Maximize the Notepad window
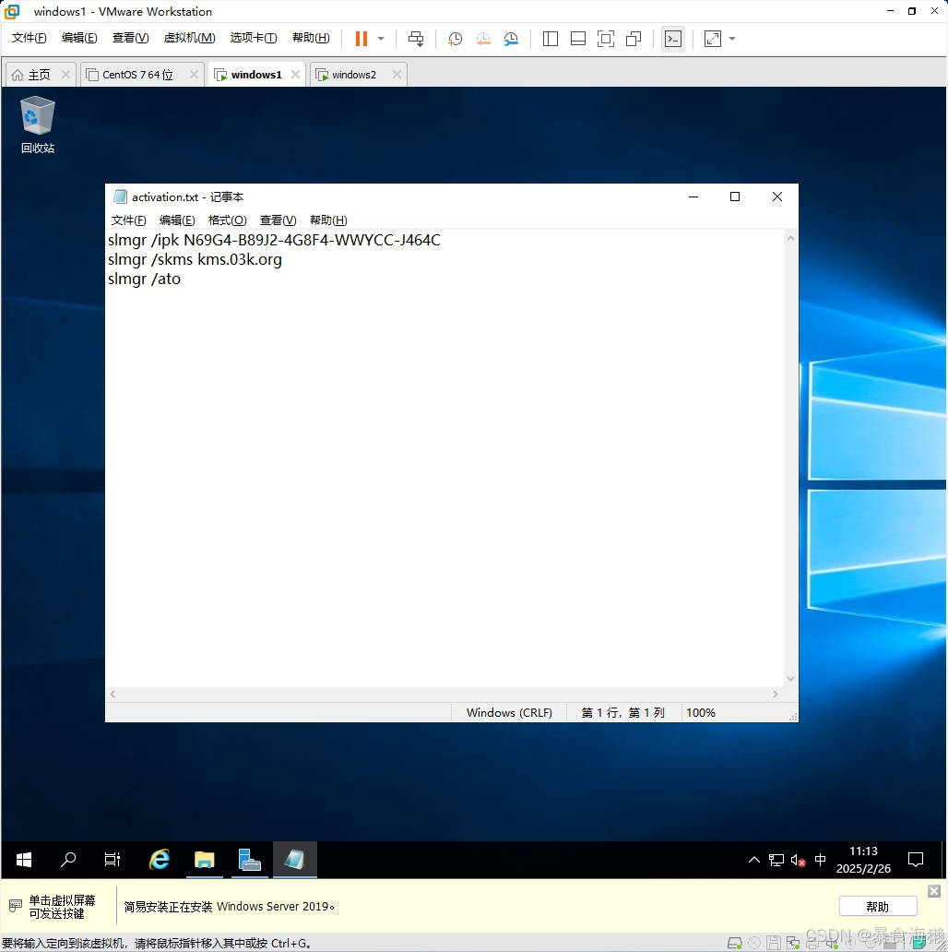Image resolution: width=948 pixels, height=952 pixels. click(735, 196)
